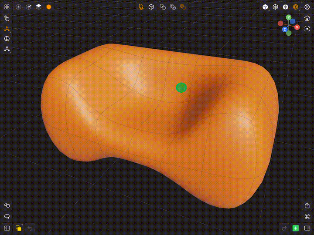Choose solid hexagon with wire shading
Screen dimensions: 314x235
(285, 7)
